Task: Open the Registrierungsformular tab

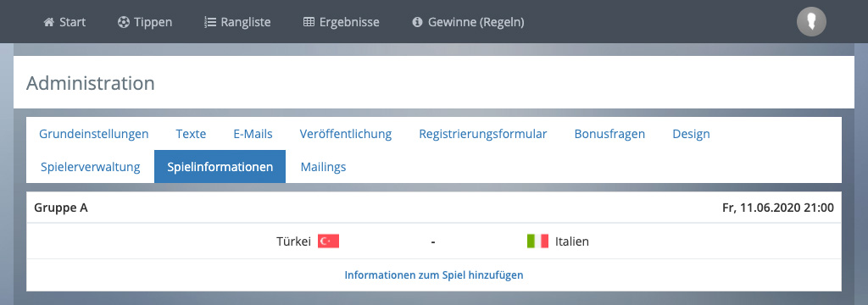Action: [483, 134]
